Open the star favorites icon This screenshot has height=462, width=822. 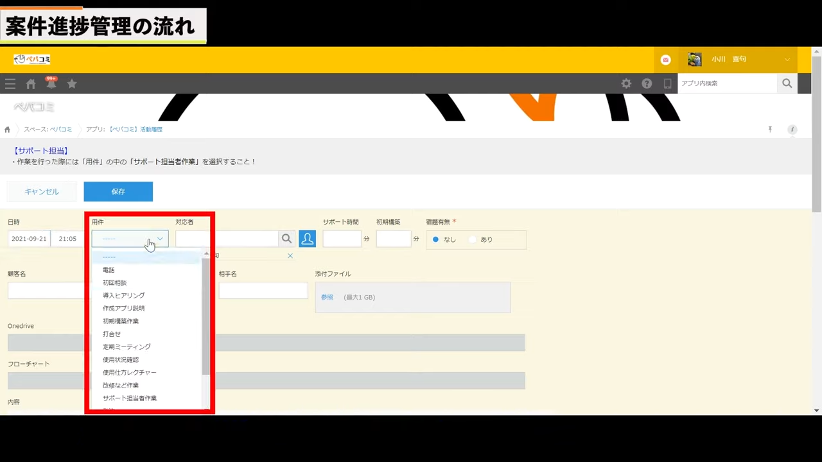(x=72, y=84)
